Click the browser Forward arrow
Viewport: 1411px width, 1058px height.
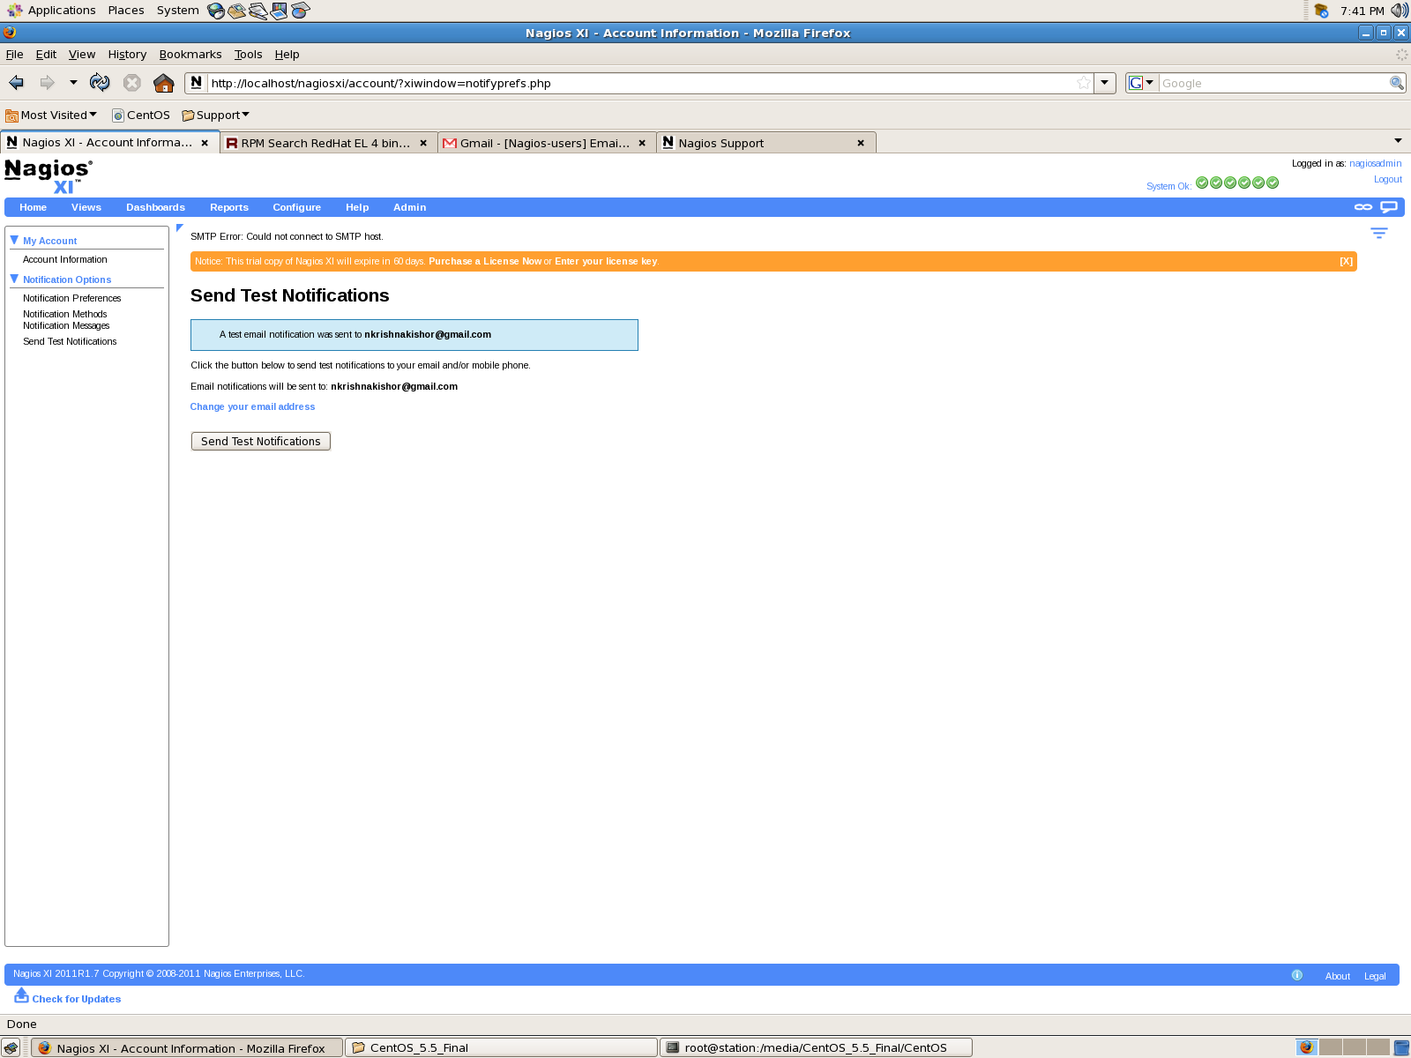click(47, 83)
